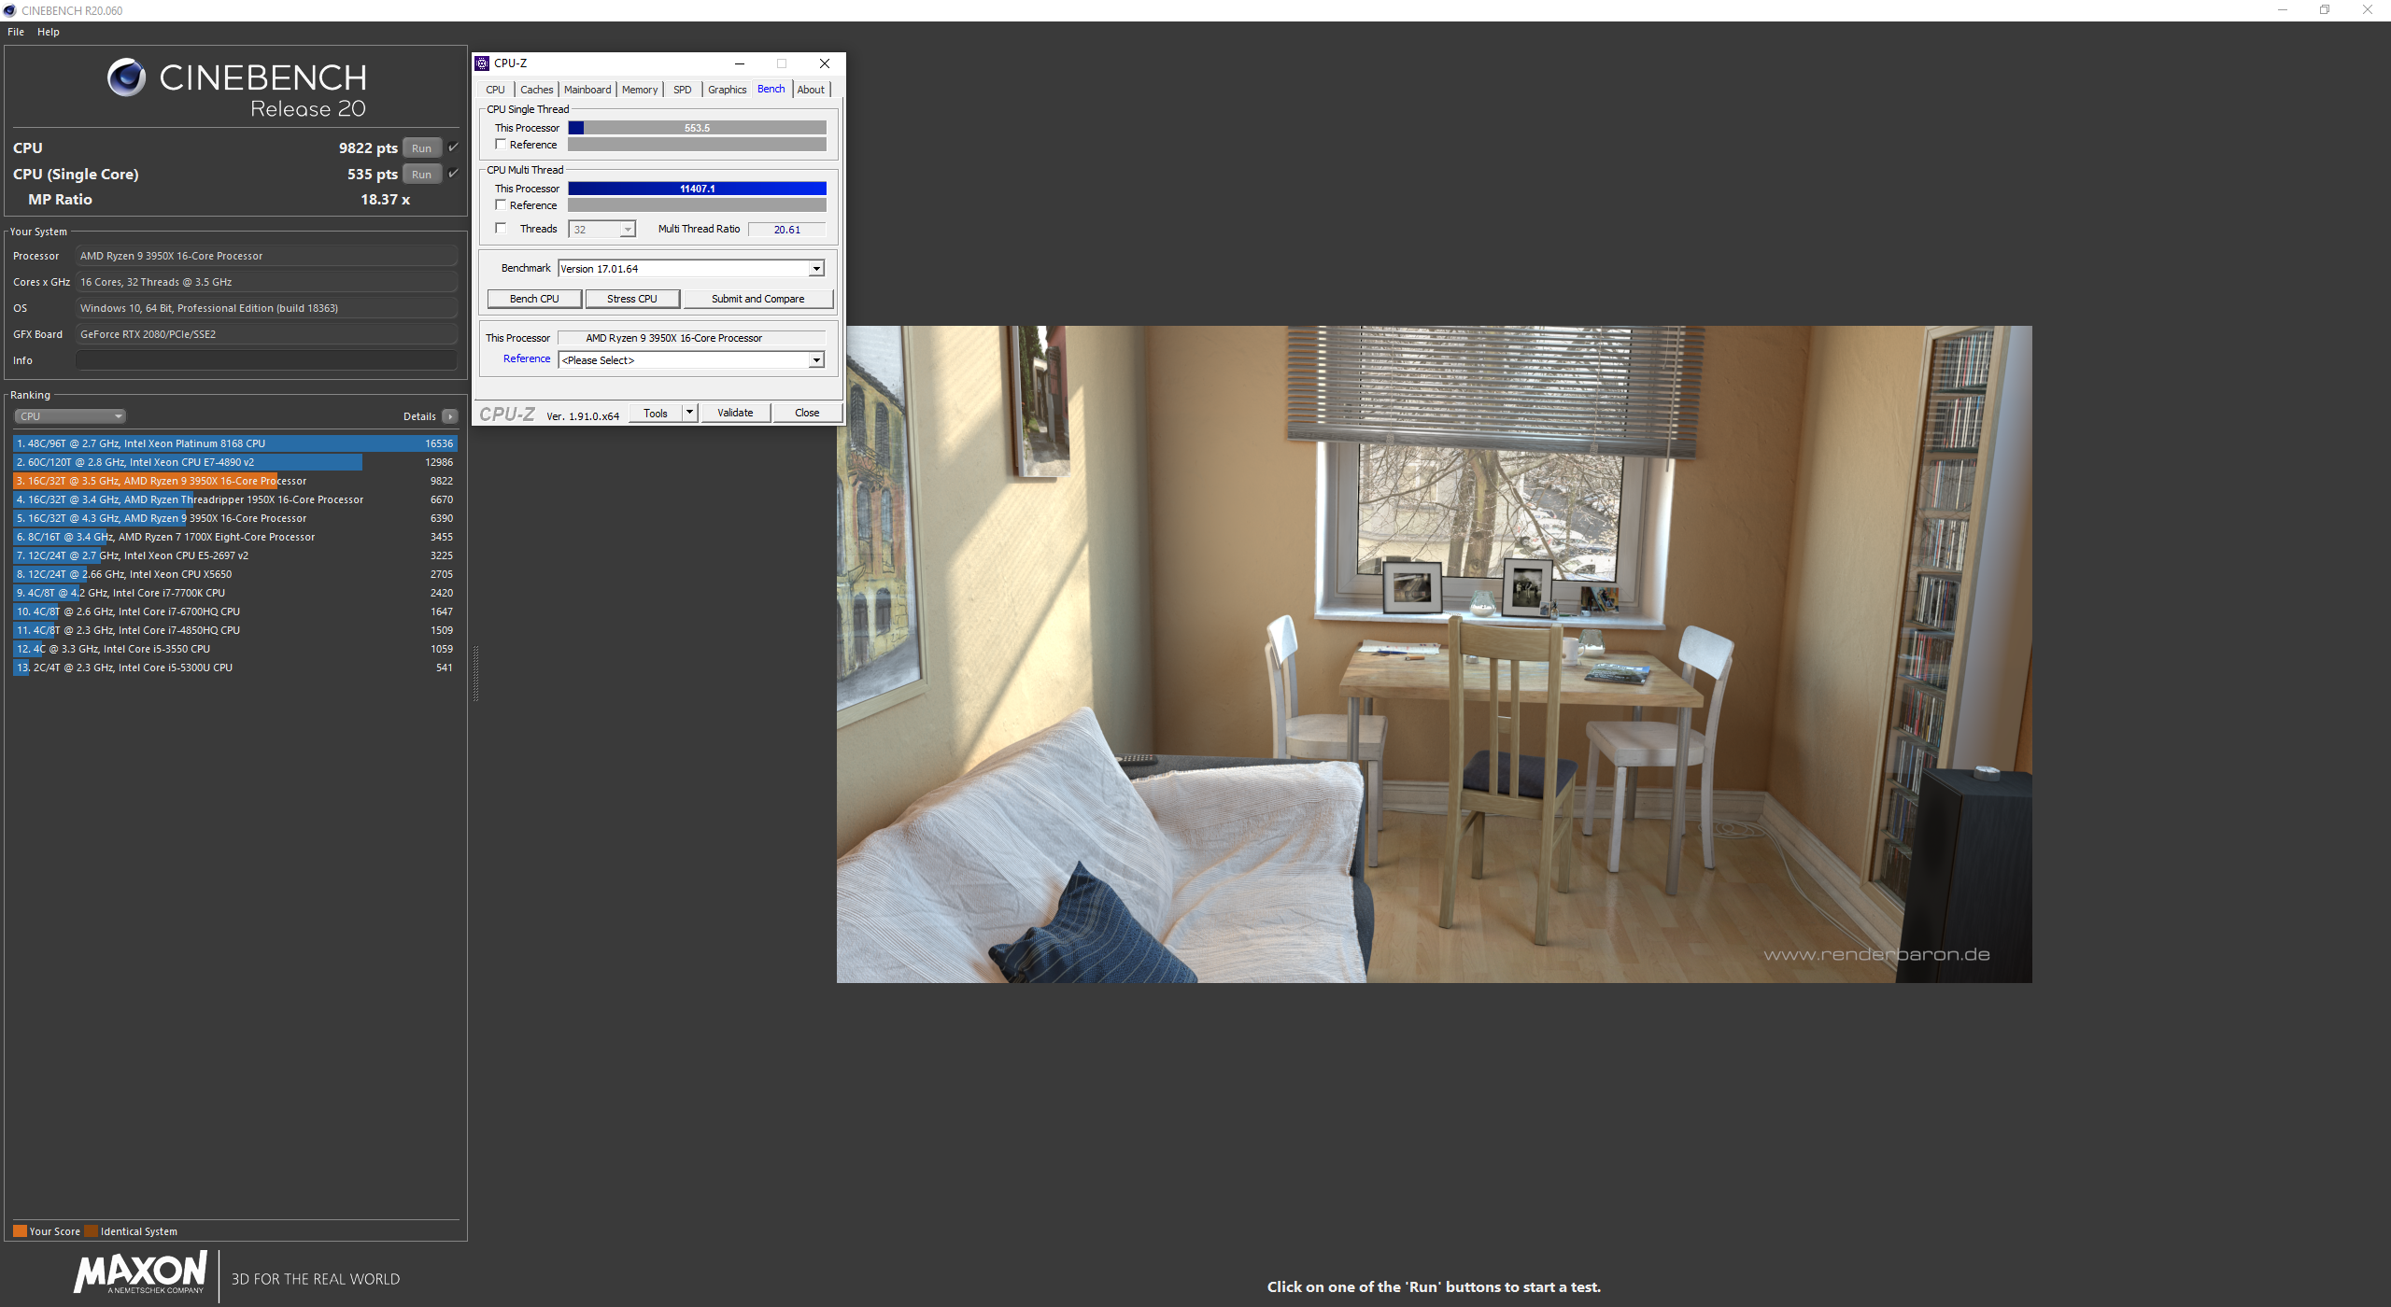Open the File menu in Cinebench
2391x1307 pixels.
[x=16, y=32]
